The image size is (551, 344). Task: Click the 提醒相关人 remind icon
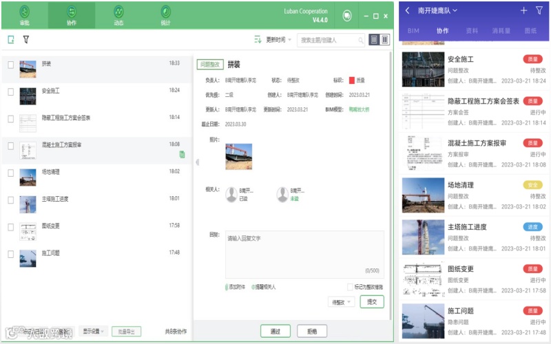tap(253, 287)
